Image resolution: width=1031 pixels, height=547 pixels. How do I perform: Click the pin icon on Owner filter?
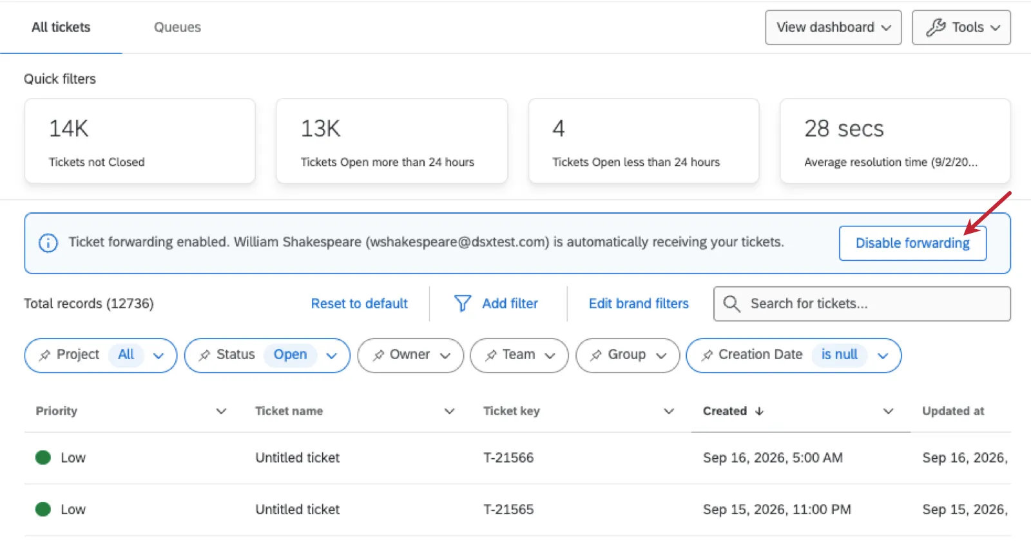click(x=378, y=355)
